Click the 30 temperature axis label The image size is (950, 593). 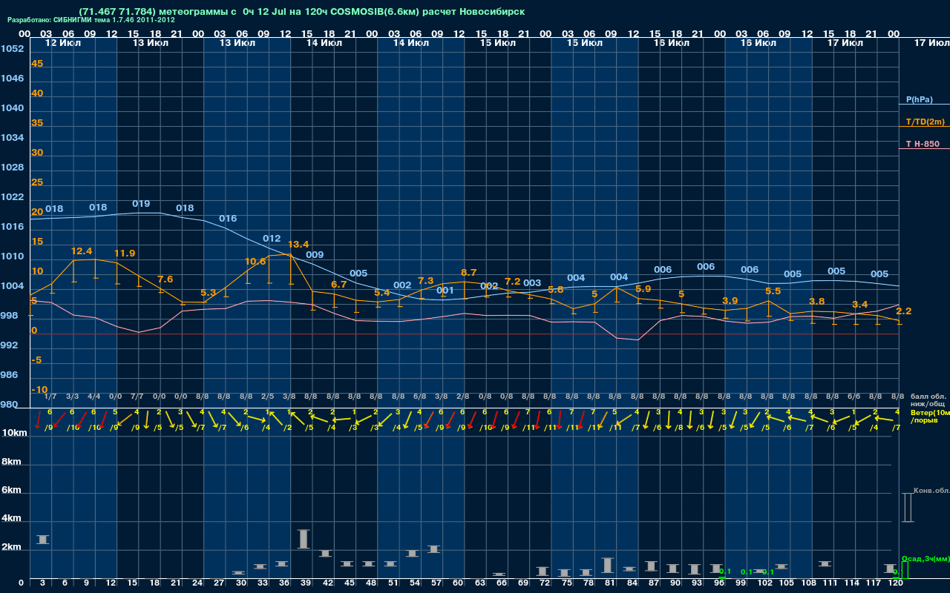37,153
